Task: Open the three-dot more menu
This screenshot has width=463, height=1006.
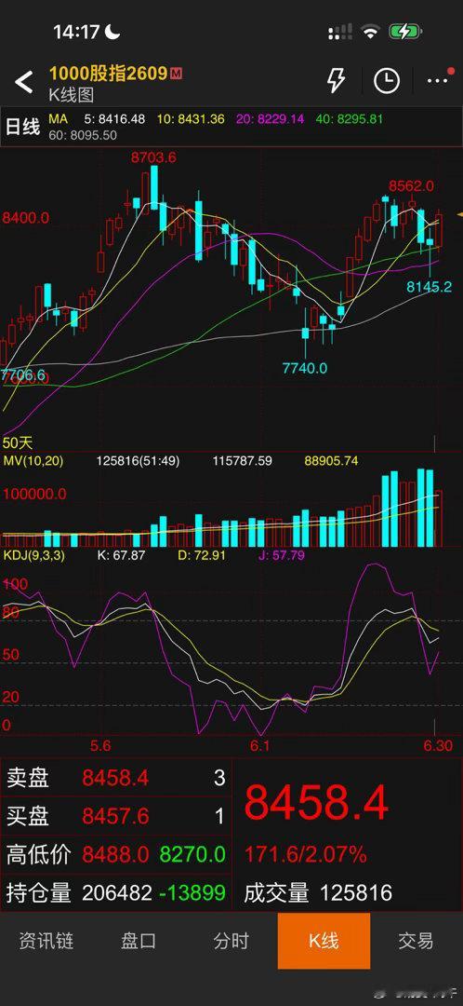Action: tap(437, 81)
